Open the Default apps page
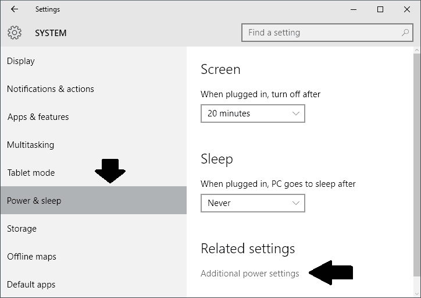The image size is (421, 298). [x=31, y=285]
